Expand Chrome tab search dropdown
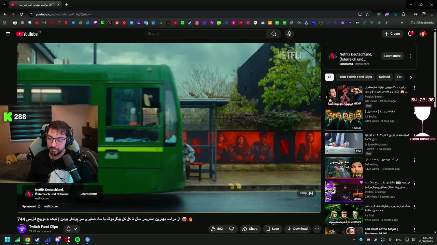The image size is (437, 245). [4, 5]
